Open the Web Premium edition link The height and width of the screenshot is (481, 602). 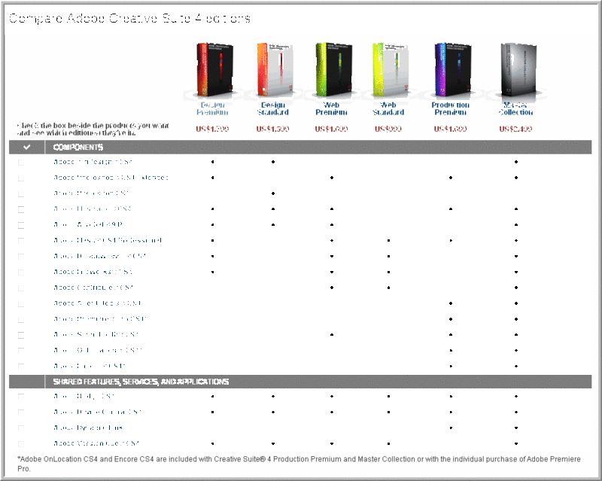(331, 108)
